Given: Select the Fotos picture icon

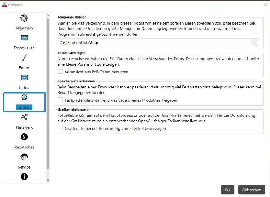Looking at the screenshot, I should click(x=24, y=78).
